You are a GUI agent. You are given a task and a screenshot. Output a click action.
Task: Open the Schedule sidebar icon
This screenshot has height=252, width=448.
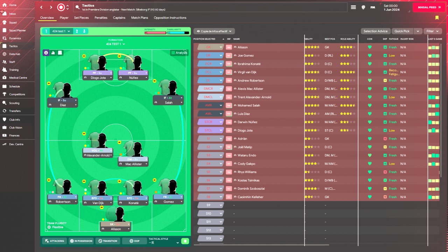coord(5,86)
